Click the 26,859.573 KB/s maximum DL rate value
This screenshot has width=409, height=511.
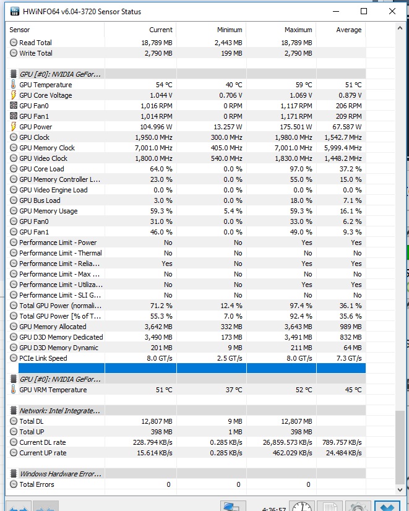pos(288,442)
